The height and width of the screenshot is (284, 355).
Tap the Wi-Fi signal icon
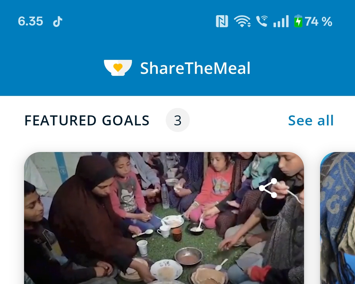(242, 21)
